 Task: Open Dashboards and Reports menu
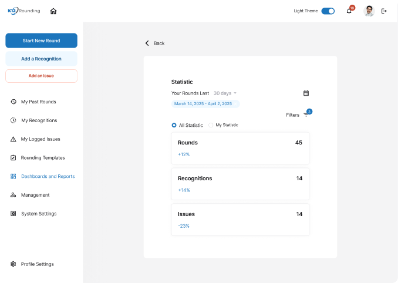(48, 176)
